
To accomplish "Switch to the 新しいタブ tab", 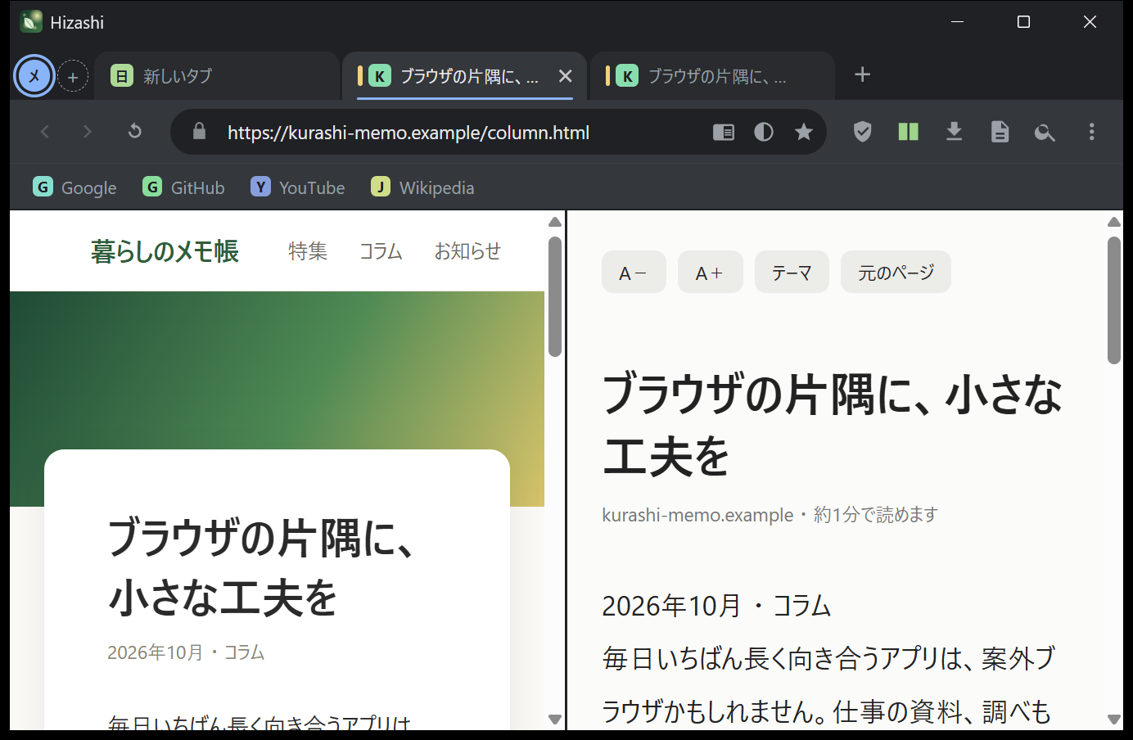I will (217, 76).
